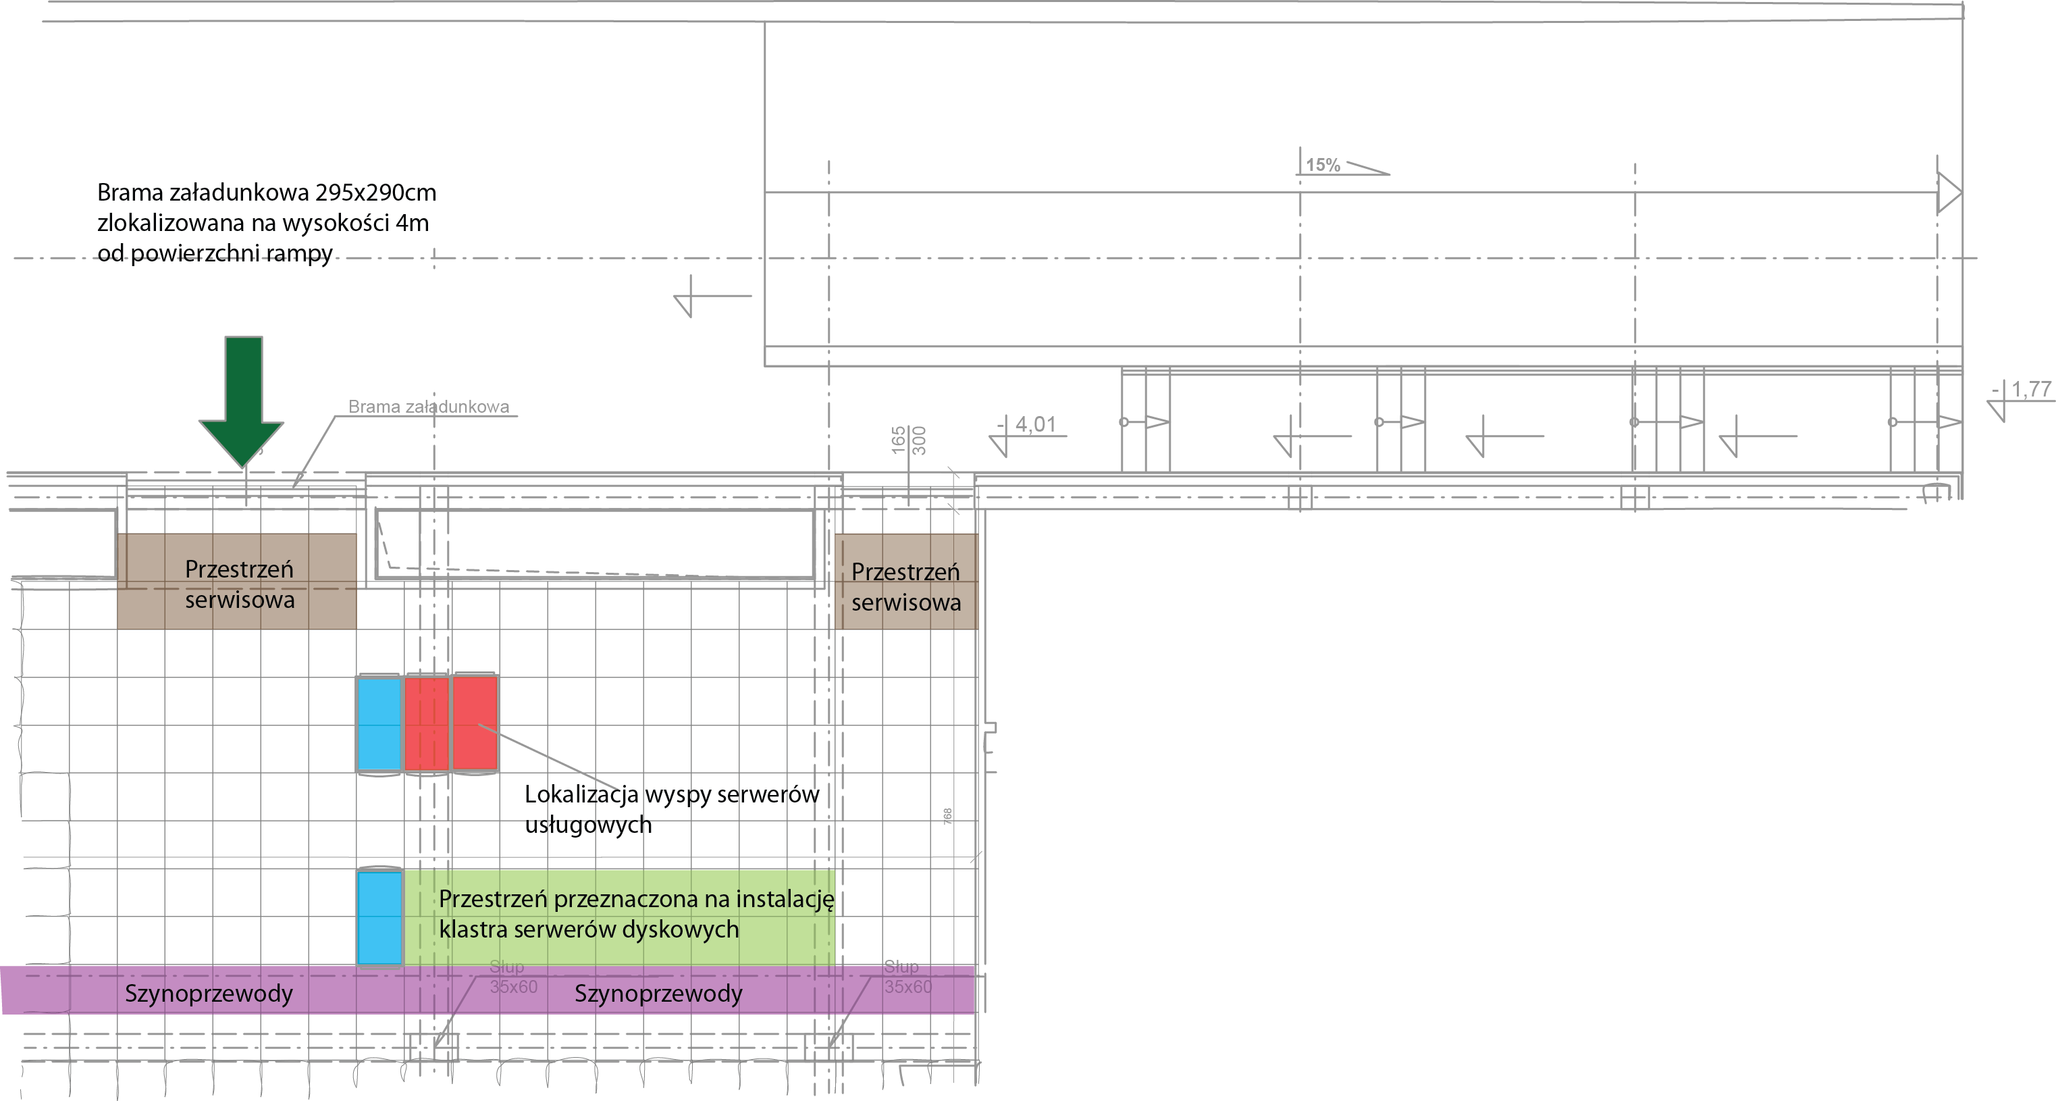
Task: Click the 165/300 dimension annotation
Action: pyautogui.click(x=908, y=440)
